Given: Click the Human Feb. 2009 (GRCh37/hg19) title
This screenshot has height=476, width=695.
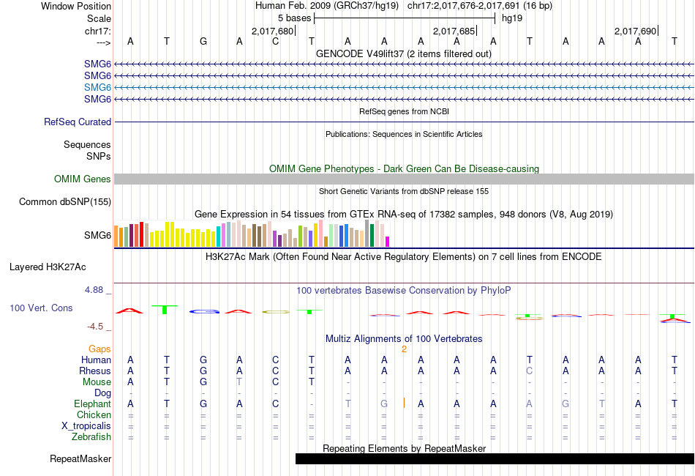Looking at the screenshot, I should (x=327, y=6).
